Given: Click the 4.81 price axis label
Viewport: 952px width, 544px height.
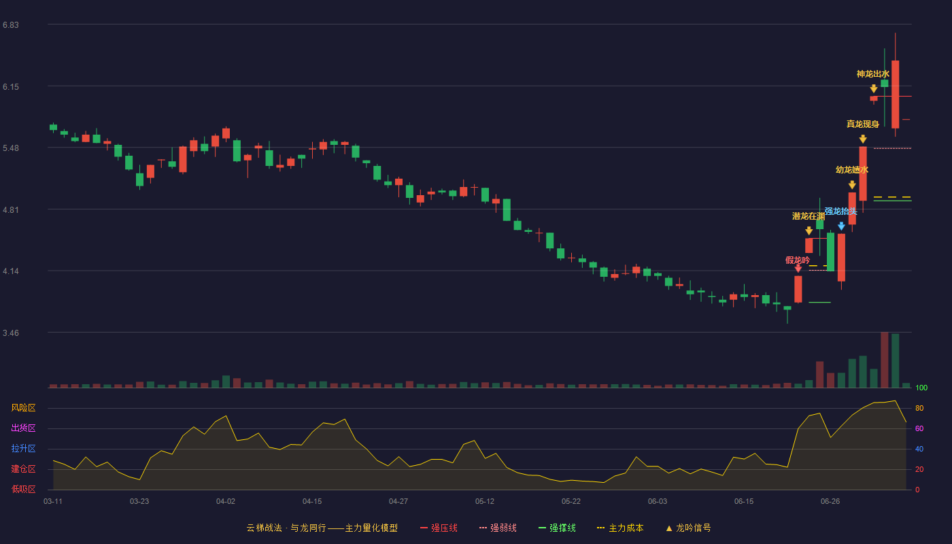Looking at the screenshot, I should click(10, 210).
